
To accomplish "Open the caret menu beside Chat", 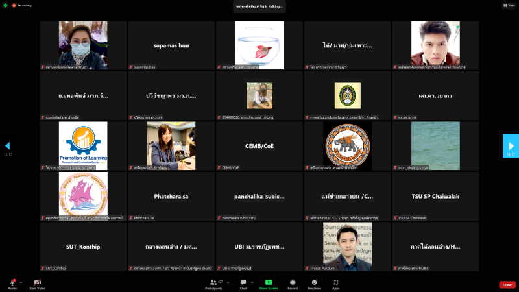I will [x=252, y=282].
